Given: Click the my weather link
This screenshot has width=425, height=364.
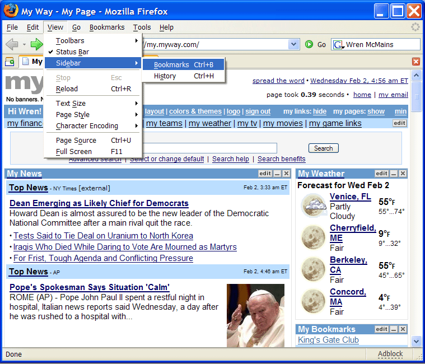Looking at the screenshot, I should pos(210,123).
